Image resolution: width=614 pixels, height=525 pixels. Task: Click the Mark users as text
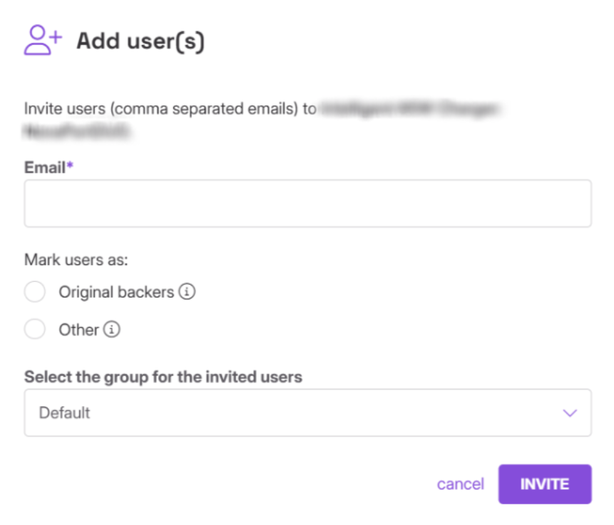pyautogui.click(x=76, y=259)
